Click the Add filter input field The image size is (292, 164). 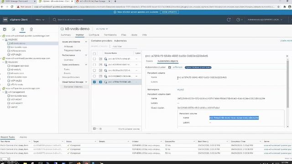click(124, 46)
